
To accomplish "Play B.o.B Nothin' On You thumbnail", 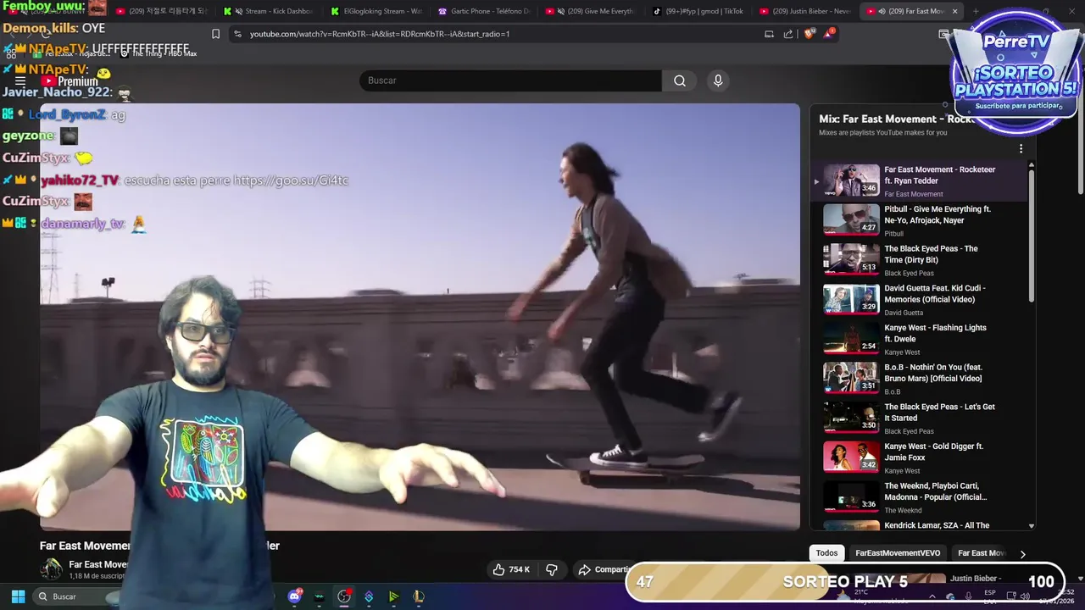I will (x=851, y=378).
